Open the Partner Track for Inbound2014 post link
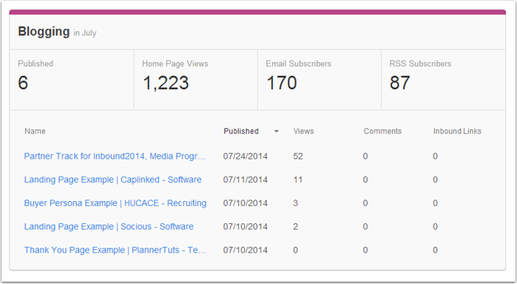Image resolution: width=517 pixels, height=284 pixels. point(115,156)
